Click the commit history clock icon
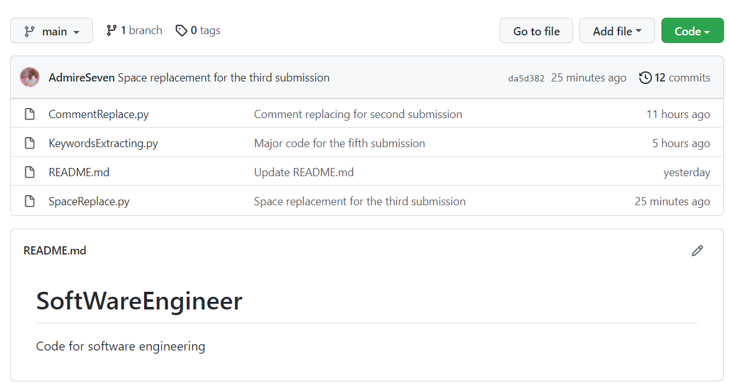The width and height of the screenshot is (729, 389). [645, 78]
